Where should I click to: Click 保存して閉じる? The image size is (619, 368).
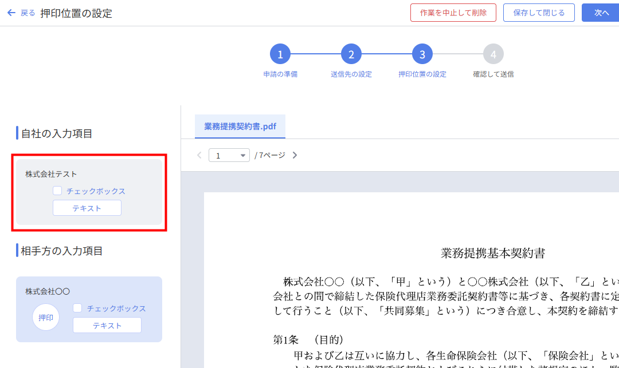pyautogui.click(x=539, y=13)
